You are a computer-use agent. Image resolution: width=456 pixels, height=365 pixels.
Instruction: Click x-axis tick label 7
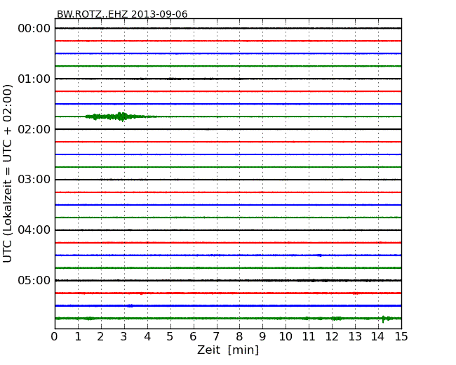click(216, 337)
